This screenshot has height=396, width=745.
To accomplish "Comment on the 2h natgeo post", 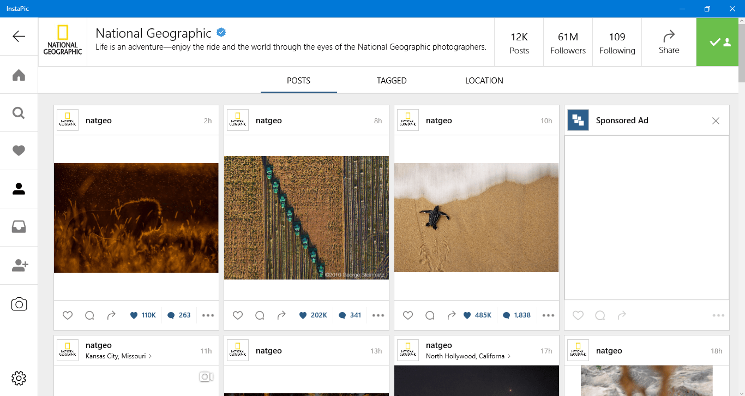I will tap(89, 315).
